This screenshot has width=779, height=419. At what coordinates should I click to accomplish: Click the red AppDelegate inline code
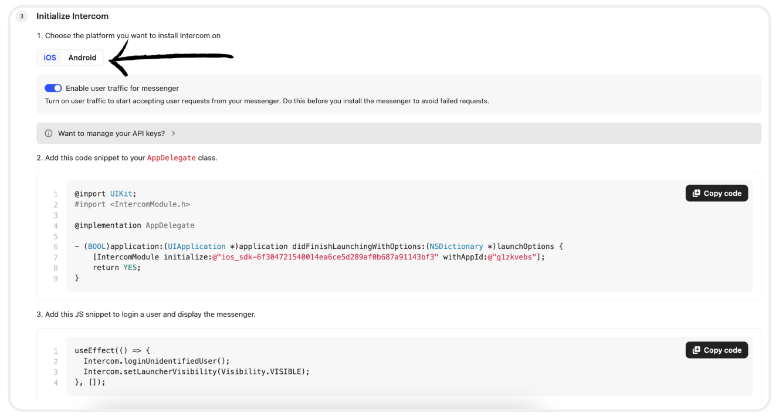pos(171,158)
